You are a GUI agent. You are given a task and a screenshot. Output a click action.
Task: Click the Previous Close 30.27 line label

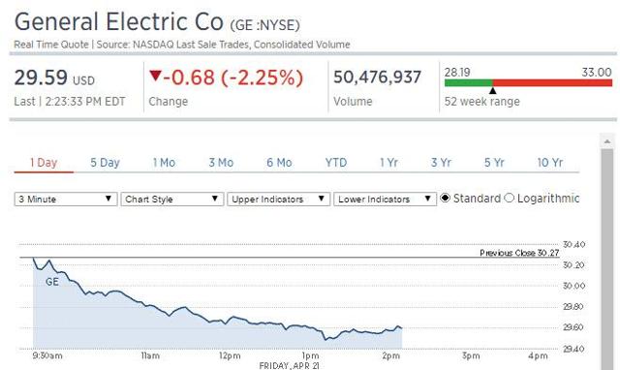519,253
